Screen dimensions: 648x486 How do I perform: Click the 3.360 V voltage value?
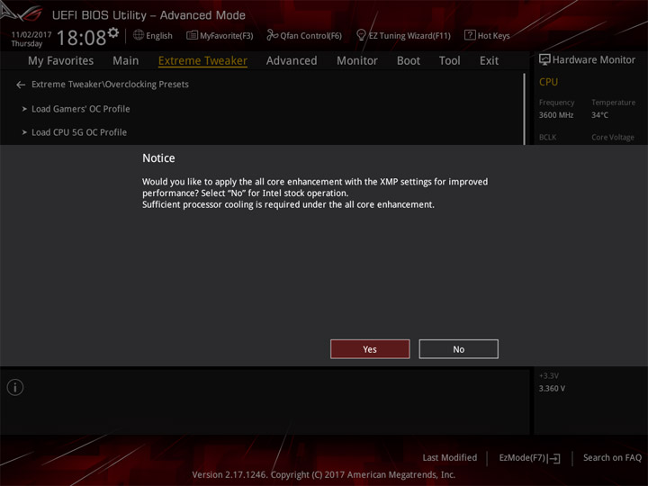click(552, 389)
